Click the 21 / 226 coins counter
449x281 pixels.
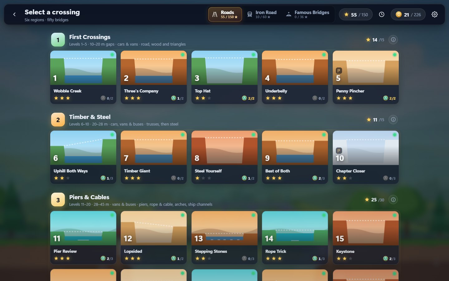coord(408,14)
